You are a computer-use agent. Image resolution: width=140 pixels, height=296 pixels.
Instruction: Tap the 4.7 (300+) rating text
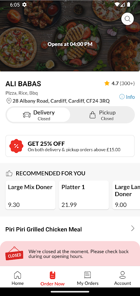coord(123,83)
